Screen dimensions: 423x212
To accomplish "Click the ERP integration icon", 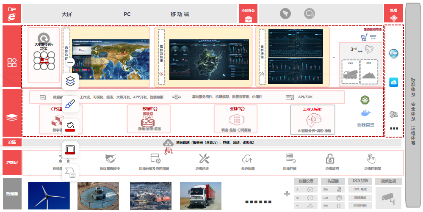I will [x=394, y=53].
